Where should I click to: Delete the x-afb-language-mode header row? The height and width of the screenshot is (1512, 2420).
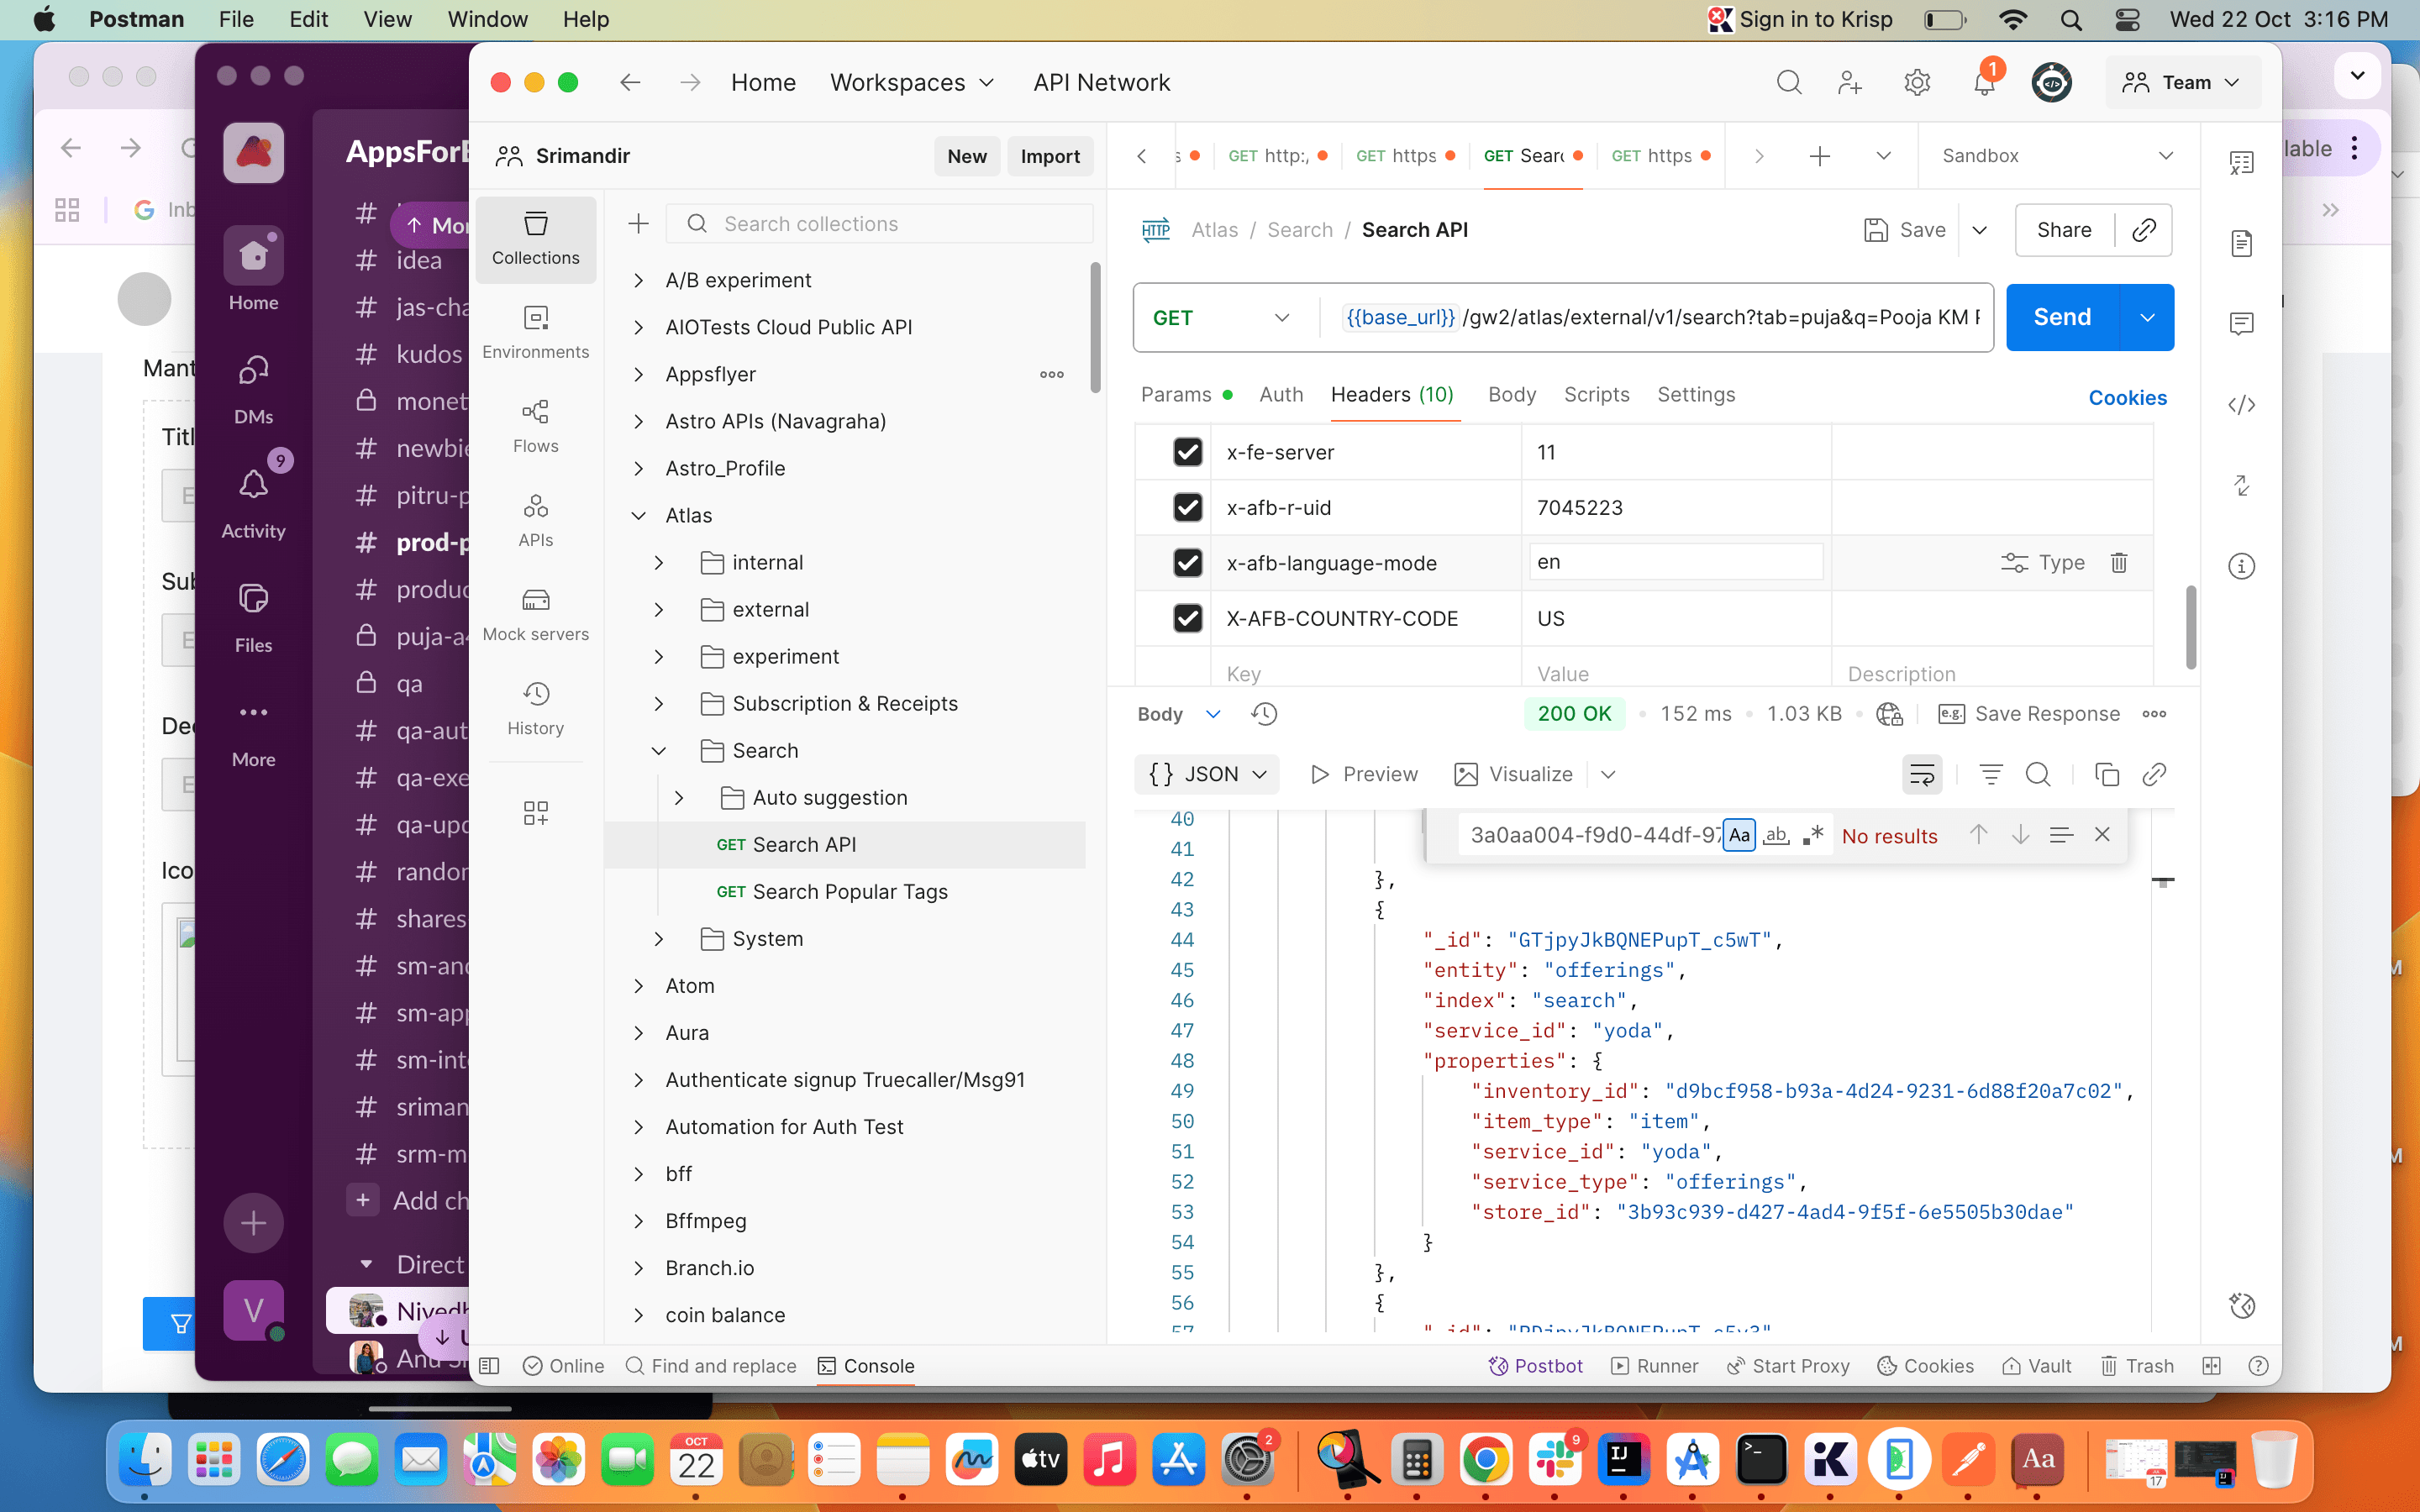[x=2118, y=562]
